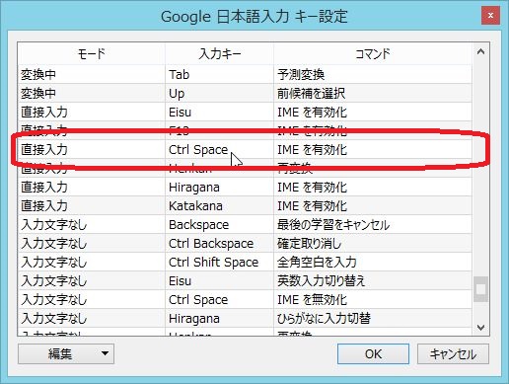Image resolution: width=509 pixels, height=384 pixels.
Task: Select the Katakana key cell
Action: click(219, 206)
